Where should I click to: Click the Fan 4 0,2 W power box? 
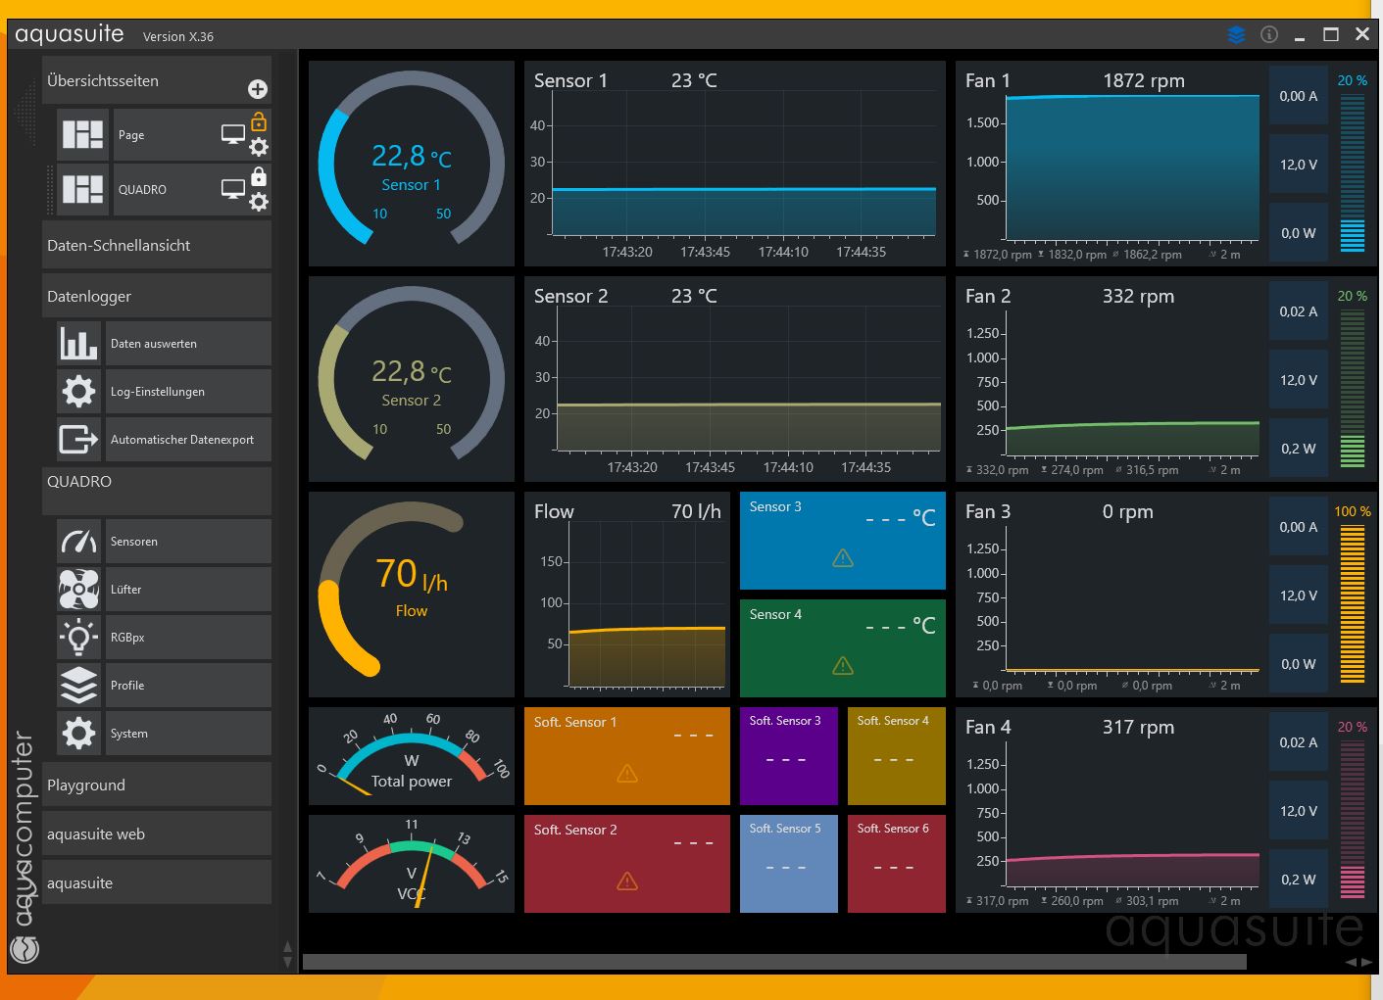1299,880
